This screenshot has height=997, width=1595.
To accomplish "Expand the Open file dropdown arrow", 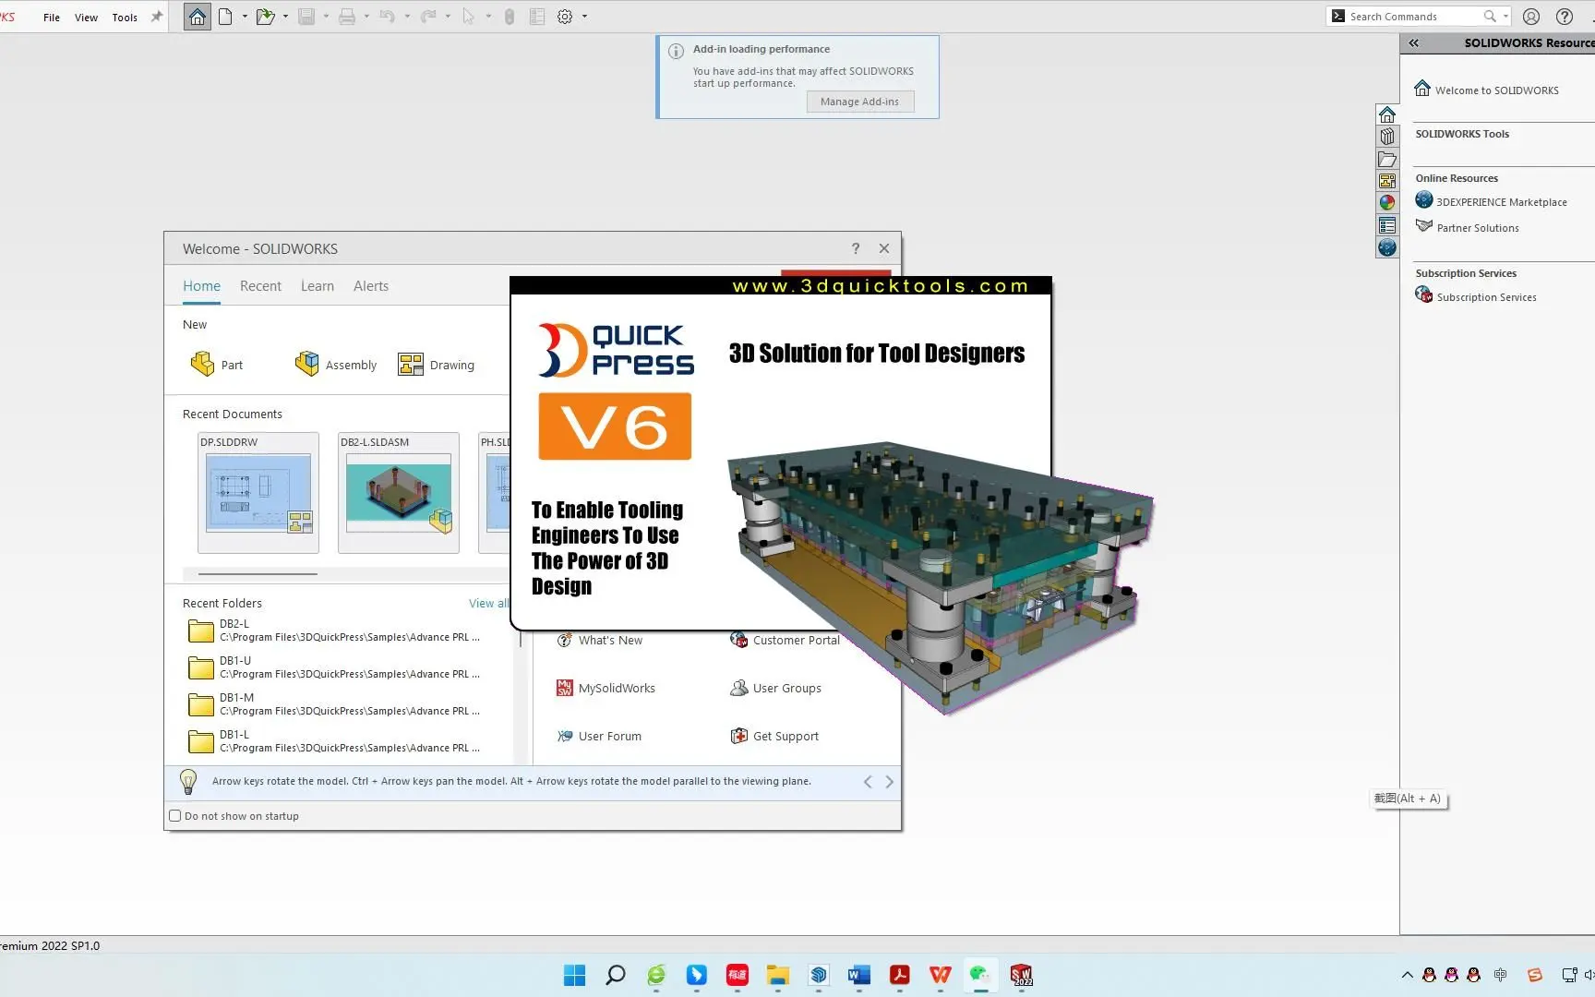I will (x=285, y=17).
